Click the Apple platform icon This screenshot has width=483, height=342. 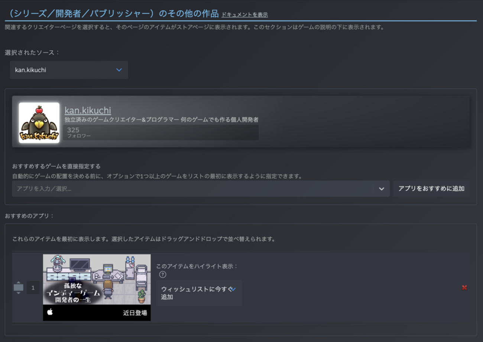[x=50, y=312]
